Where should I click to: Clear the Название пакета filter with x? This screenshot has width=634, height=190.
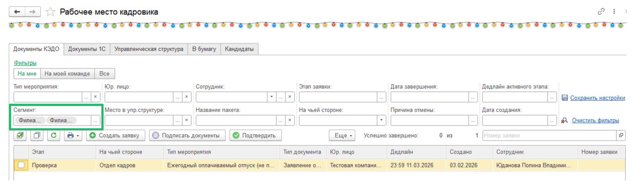290,120
